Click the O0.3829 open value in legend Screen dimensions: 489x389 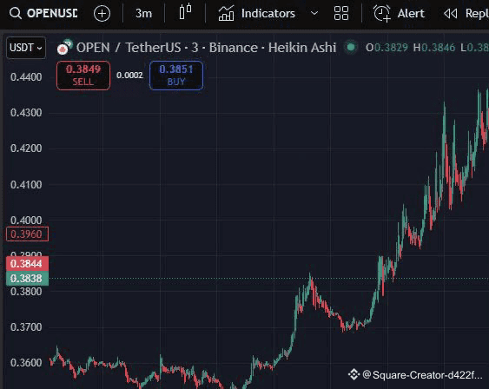pyautogui.click(x=387, y=48)
